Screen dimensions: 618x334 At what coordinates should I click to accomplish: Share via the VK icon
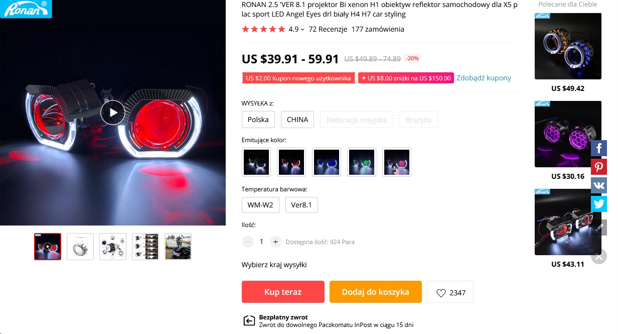pos(599,185)
